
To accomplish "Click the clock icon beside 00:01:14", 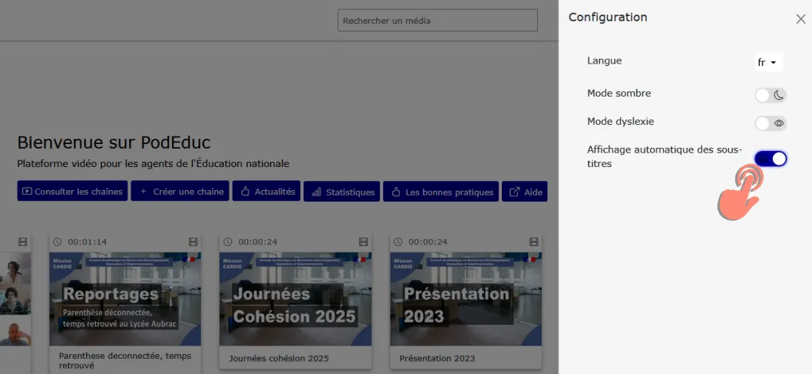I will tap(57, 241).
